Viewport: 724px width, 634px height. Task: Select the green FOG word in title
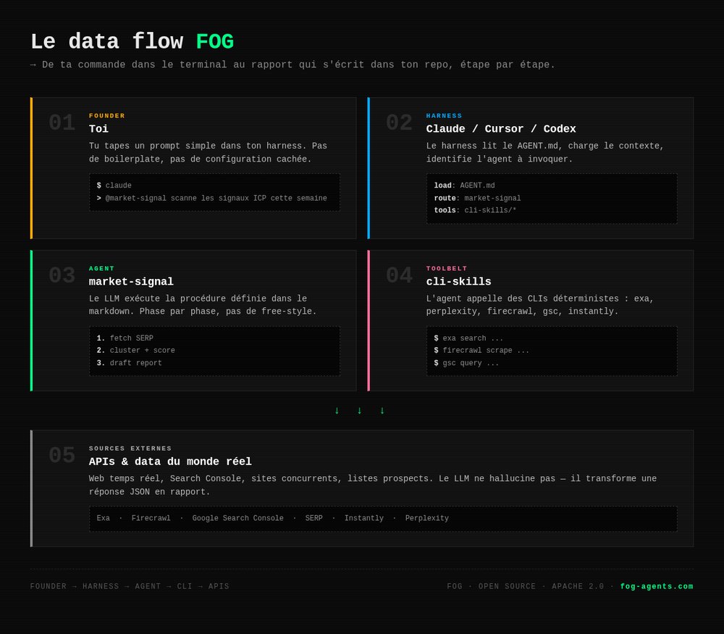(215, 41)
